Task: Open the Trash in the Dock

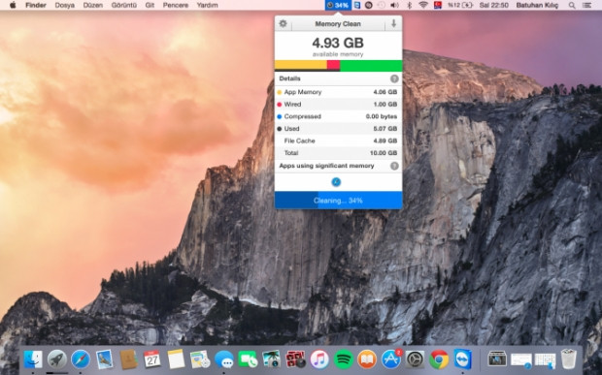Action: 569,359
